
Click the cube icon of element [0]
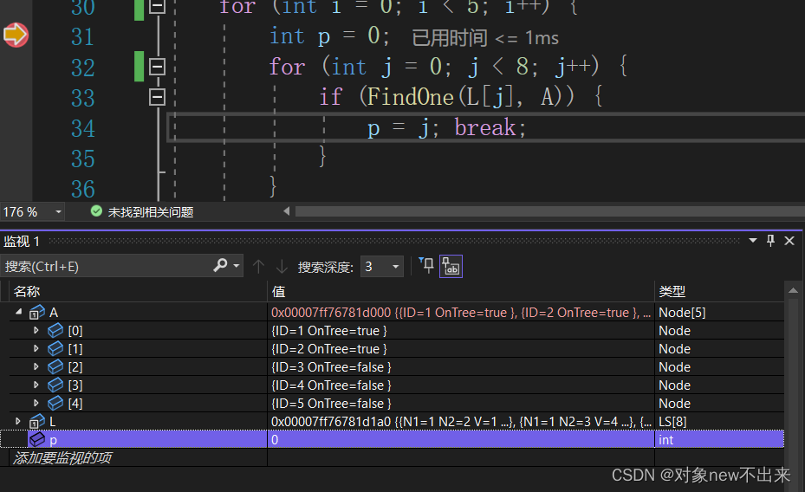[x=55, y=330]
